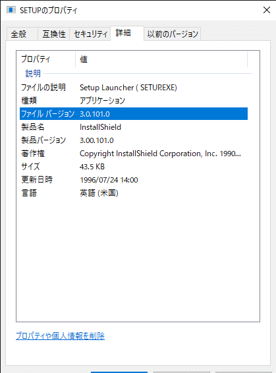Select the 種類 property row
Viewport: 276px width, 373px height.
tap(134, 101)
